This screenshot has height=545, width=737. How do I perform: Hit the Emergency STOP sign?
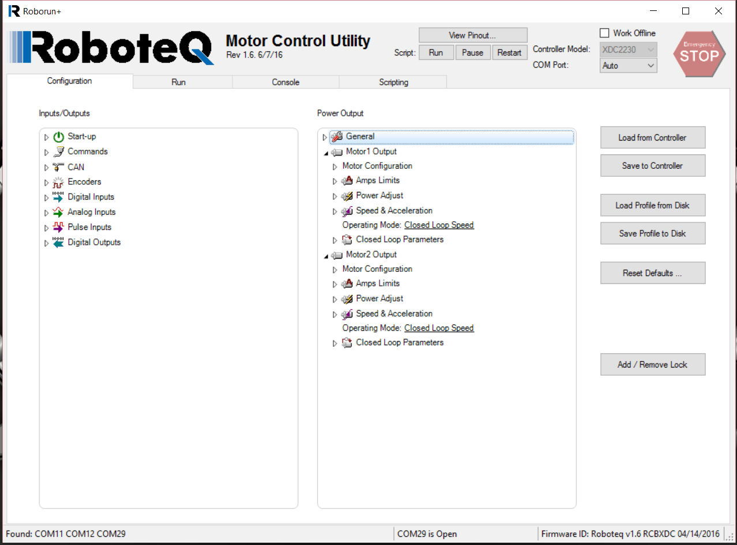(699, 54)
